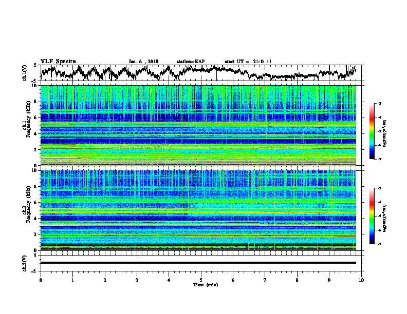Click the ch.1 voltage waveform trace
407x314 pixels.
(198, 72)
